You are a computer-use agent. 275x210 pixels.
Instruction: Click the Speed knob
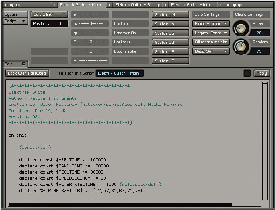point(241,28)
